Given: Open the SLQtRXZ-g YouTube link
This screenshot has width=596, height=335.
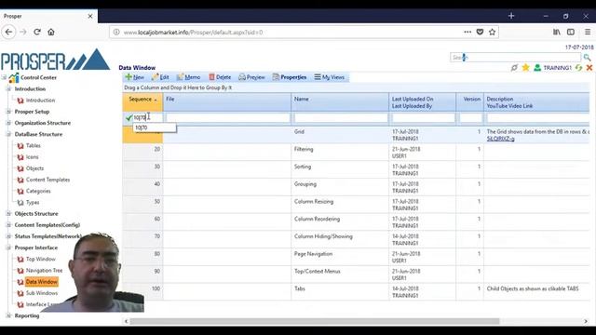Looking at the screenshot, I should pos(501,139).
